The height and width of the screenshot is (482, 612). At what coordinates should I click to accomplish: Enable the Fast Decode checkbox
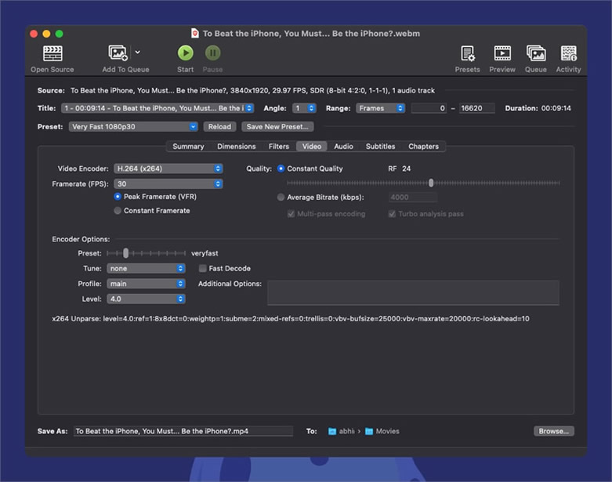pos(203,268)
